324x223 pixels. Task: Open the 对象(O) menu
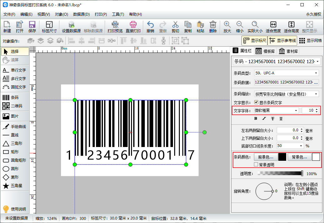pyautogui.click(x=61, y=14)
